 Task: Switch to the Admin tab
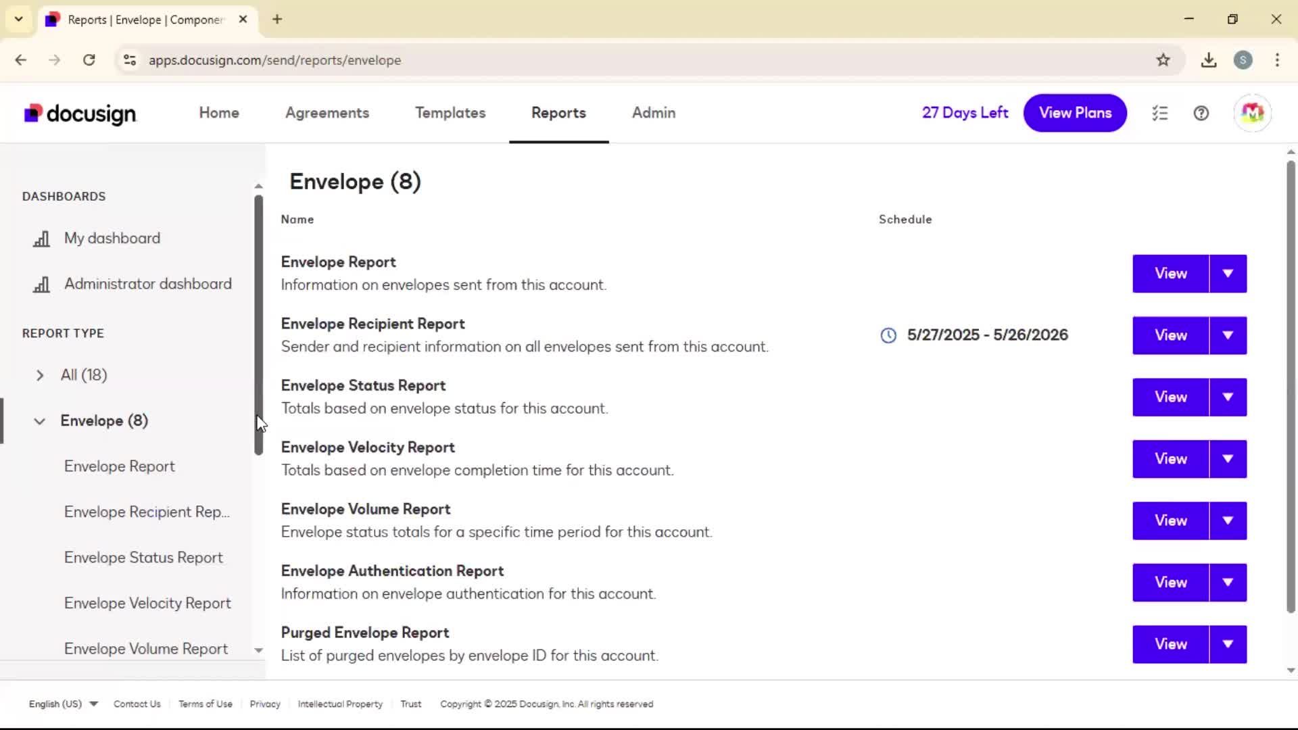654,113
